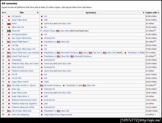Screen dimensions: 162x123
Task: Open the Mac OS X system link
Action: 97,53
